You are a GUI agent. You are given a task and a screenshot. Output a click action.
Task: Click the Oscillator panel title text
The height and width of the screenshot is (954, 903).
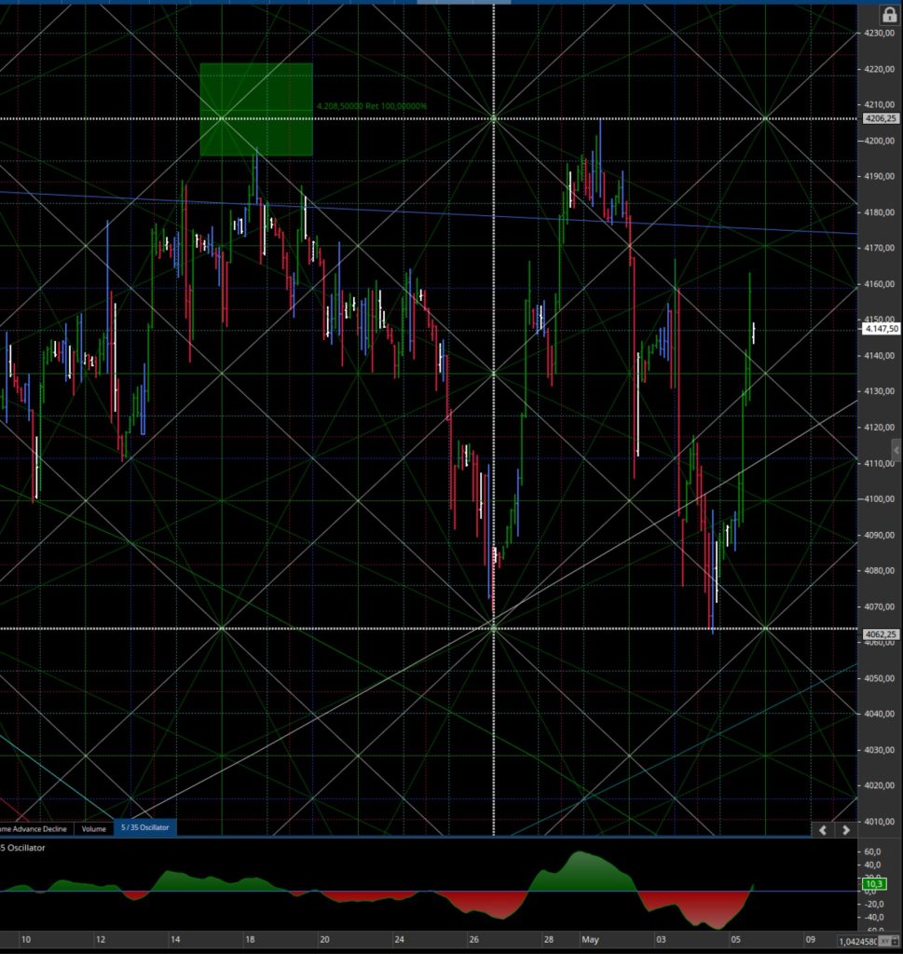coord(23,848)
